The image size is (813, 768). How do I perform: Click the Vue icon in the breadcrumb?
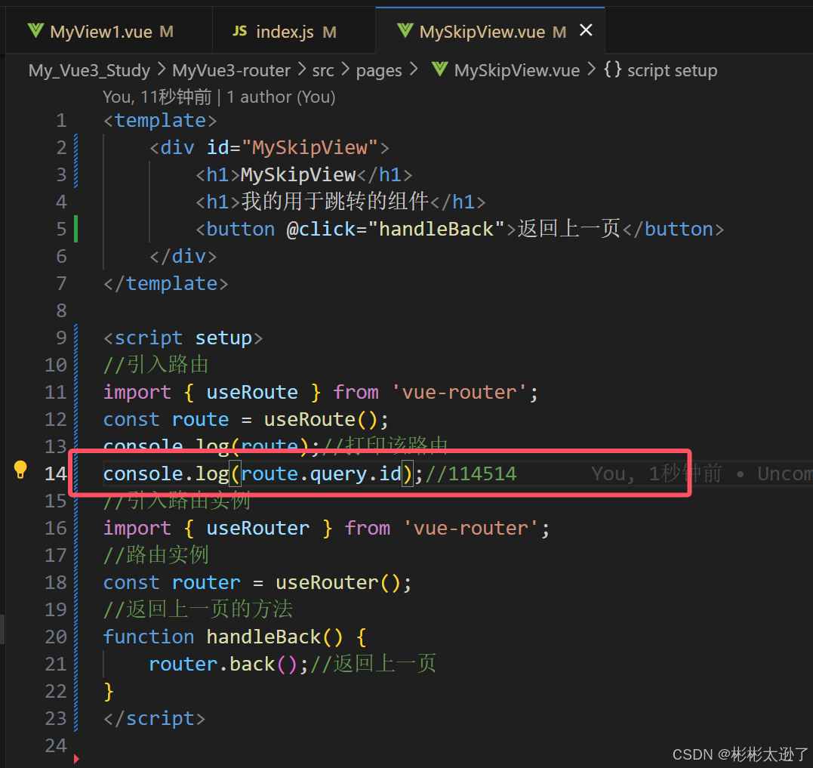[x=439, y=69]
